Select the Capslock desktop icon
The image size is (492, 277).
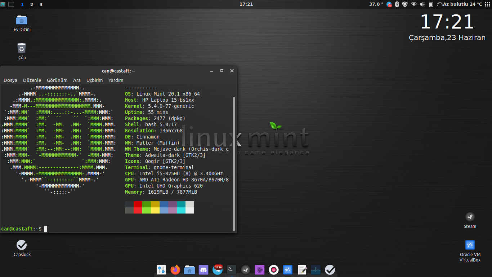[22, 248]
